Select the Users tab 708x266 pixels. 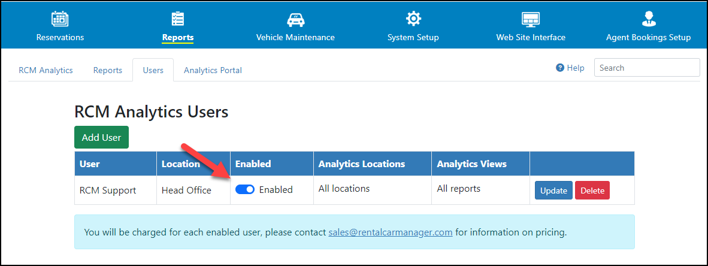pyautogui.click(x=153, y=71)
